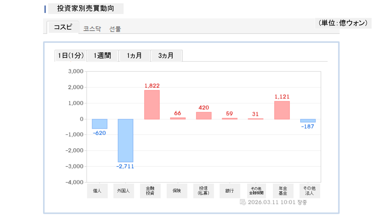Click the 外国人 category label

[x=124, y=191]
